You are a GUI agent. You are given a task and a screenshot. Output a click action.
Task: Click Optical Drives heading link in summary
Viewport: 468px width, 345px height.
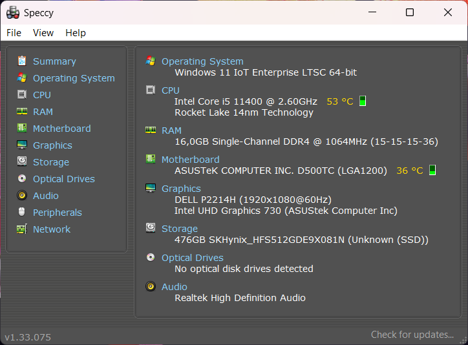(193, 258)
